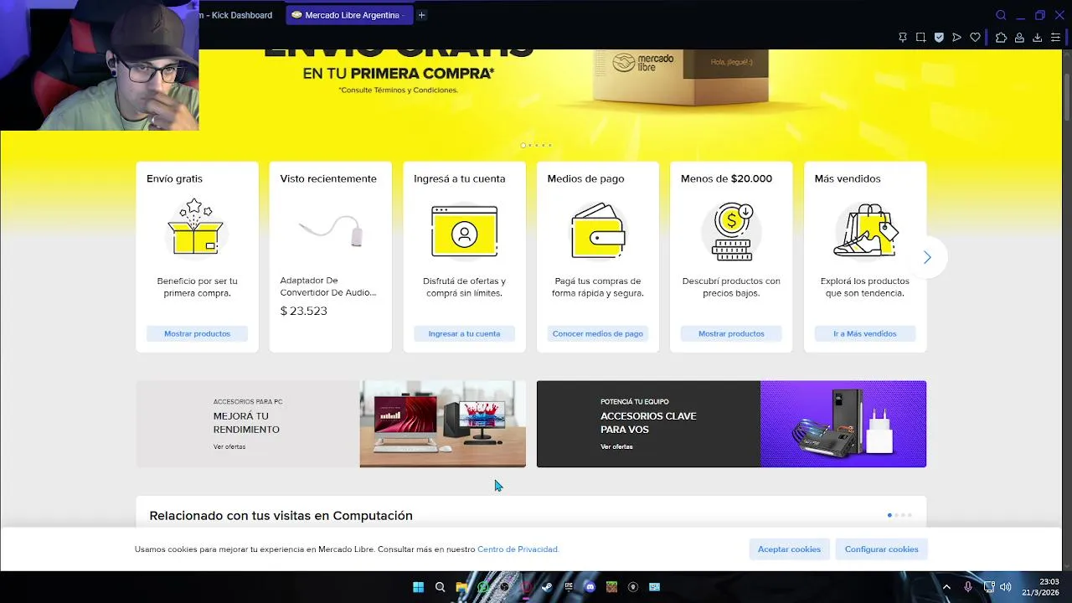Viewport: 1072px width, 603px height.
Task: Click the send page arrow icon
Action: pyautogui.click(x=956, y=38)
